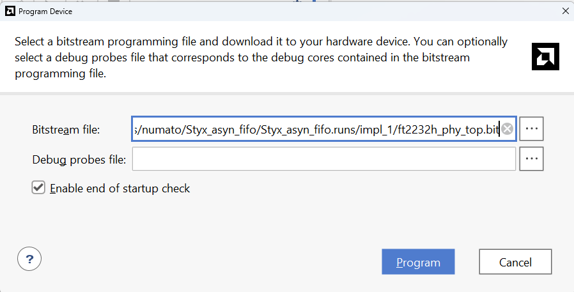The height and width of the screenshot is (292, 574).
Task: Click the "Program Device" title text
Action: (x=45, y=12)
